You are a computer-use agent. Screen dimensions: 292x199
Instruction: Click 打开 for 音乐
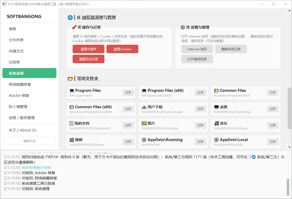coord(273,125)
